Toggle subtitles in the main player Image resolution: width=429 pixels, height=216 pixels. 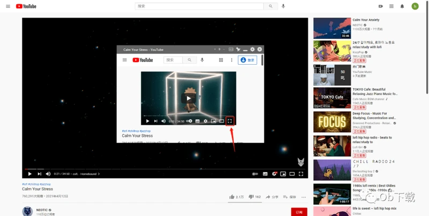(265, 174)
